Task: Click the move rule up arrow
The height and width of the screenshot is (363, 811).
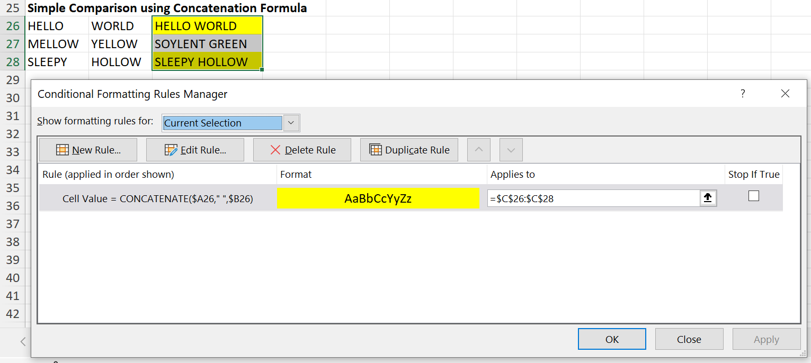Action: [x=478, y=150]
